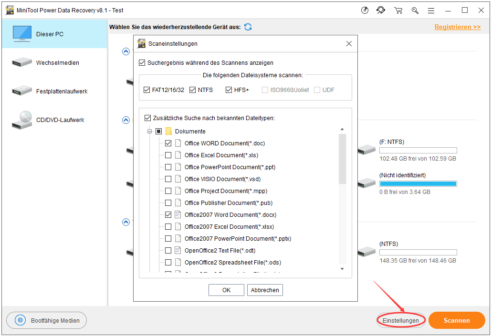Image resolution: width=491 pixels, height=336 pixels.
Task: Click the headset support icon in title bar
Action: pos(381,10)
